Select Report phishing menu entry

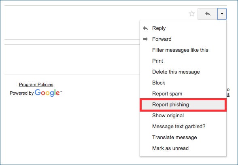(x=183, y=105)
